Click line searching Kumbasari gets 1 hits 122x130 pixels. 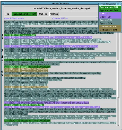coord(47,103)
